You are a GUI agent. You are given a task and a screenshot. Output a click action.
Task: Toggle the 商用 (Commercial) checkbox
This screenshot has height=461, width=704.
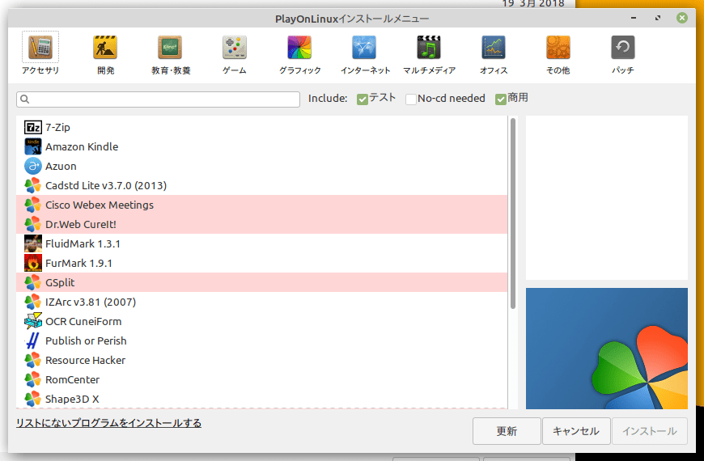(501, 99)
